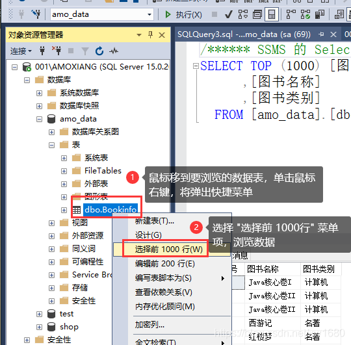Image resolution: width=351 pixels, height=345 pixels.
Task: Collapse the 表 folder
Action: pos(52,145)
